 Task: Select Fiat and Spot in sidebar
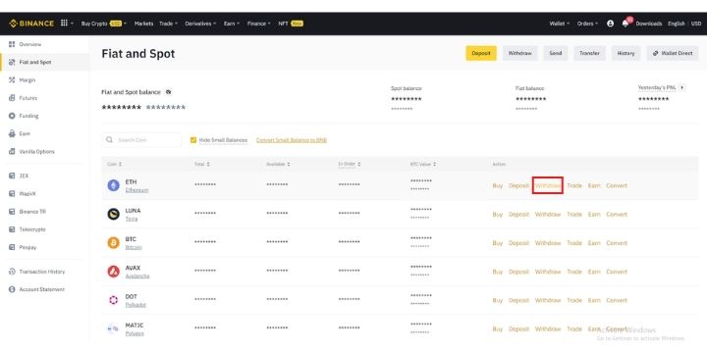tap(44, 62)
